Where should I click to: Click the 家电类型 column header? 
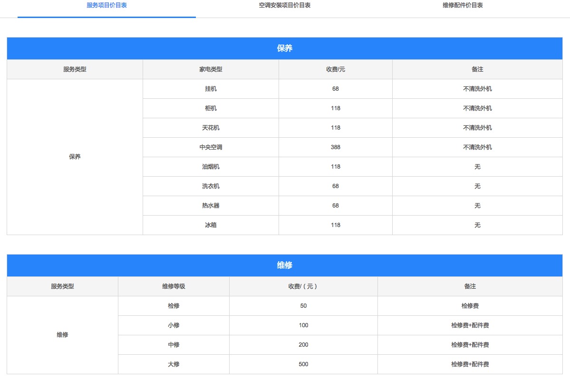(x=211, y=69)
